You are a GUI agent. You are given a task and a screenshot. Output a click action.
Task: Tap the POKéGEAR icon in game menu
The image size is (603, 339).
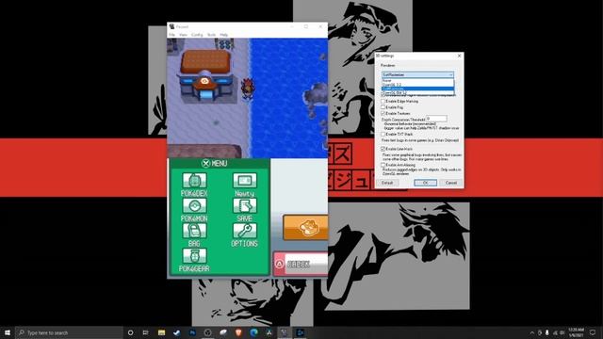click(x=194, y=256)
